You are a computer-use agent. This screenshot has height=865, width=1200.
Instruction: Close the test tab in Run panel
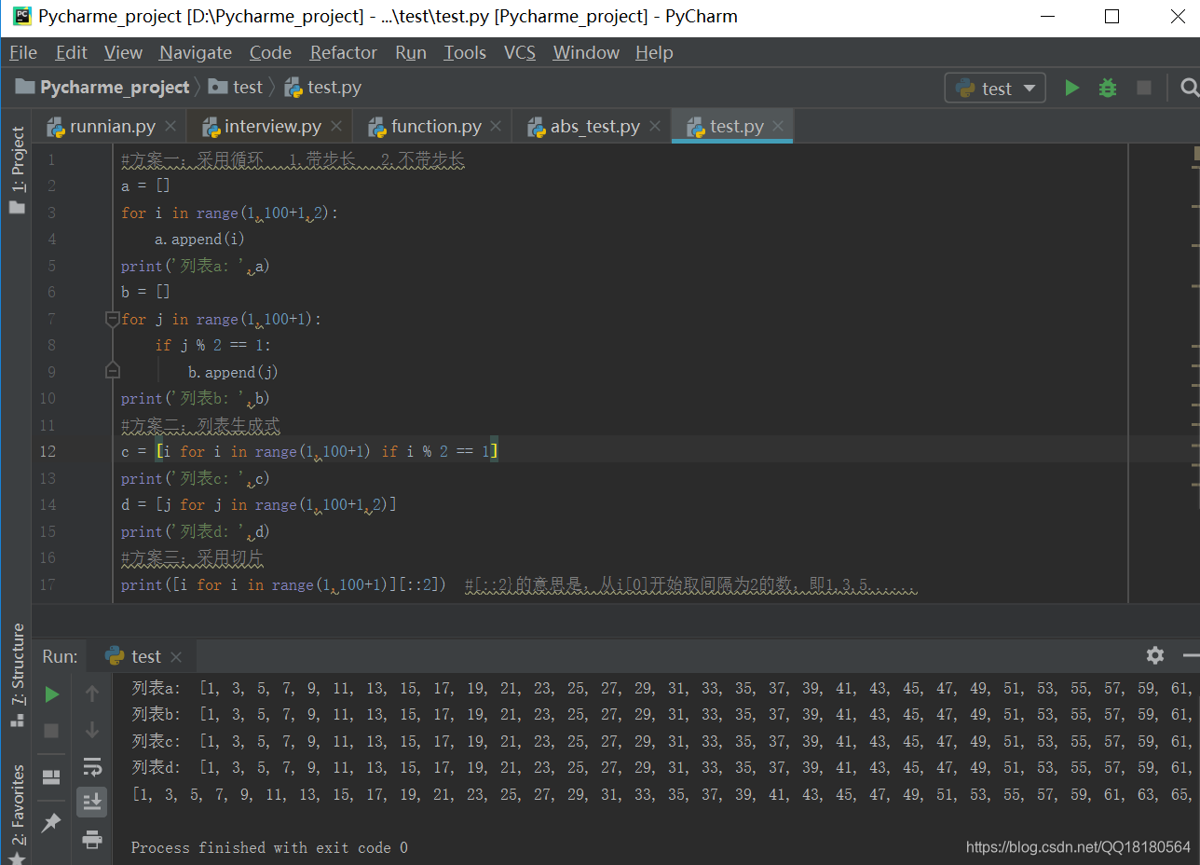pos(176,657)
